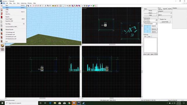Show hidden tray icons chevron
Viewport: 187px width, 105px height.
[167, 103]
